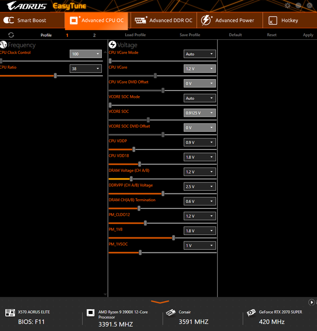
Task: Open the VCORE SOC DVID Offset dropdown
Action: [x=200, y=128]
